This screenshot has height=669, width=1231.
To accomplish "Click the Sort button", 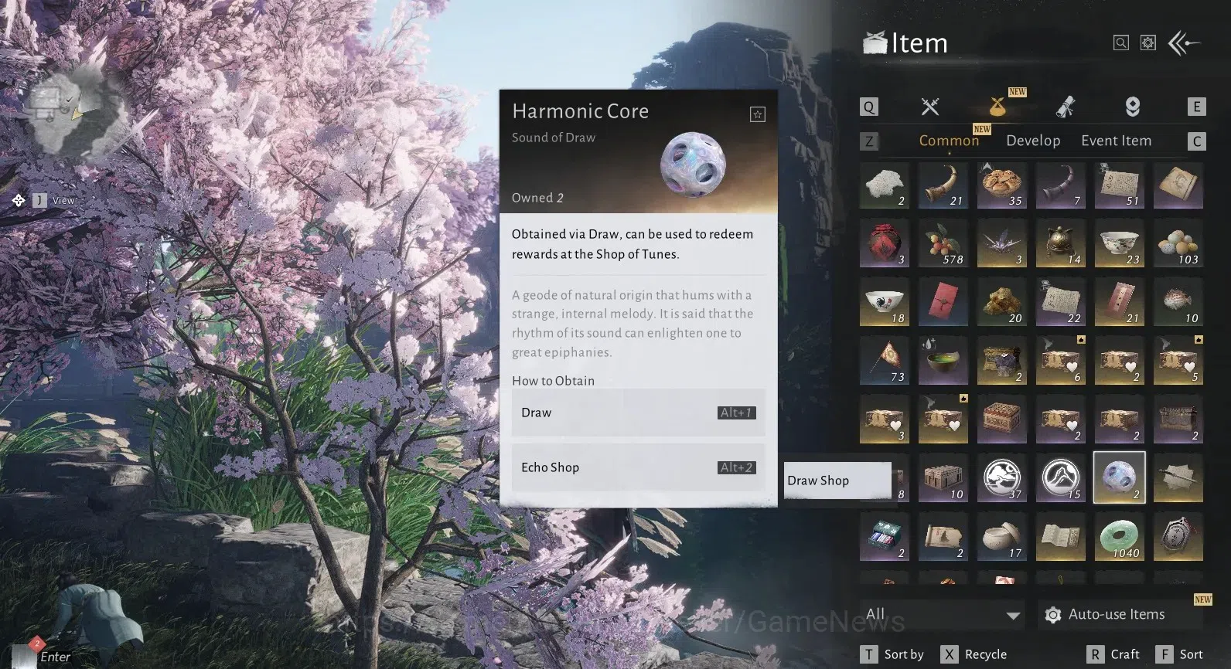I will 1180,654.
